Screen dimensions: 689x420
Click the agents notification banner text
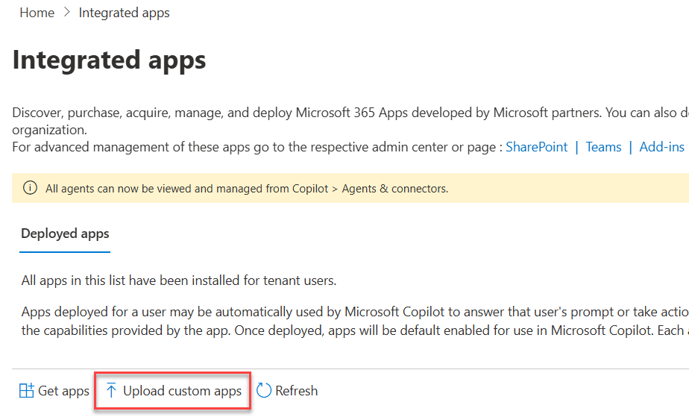click(246, 189)
